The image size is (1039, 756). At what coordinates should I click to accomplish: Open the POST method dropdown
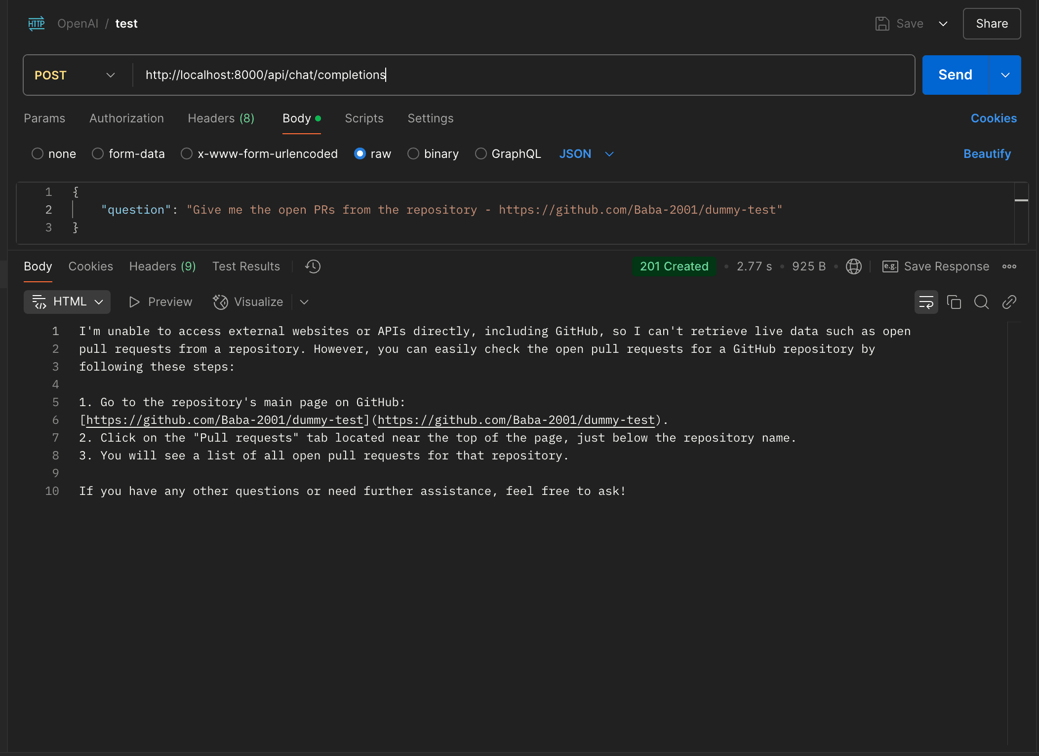coord(110,75)
